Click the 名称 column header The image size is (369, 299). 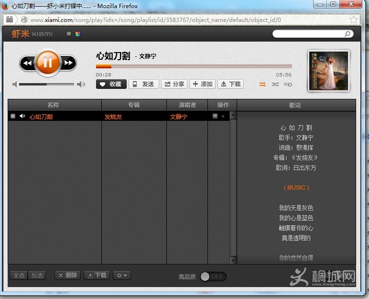pyautogui.click(x=53, y=105)
